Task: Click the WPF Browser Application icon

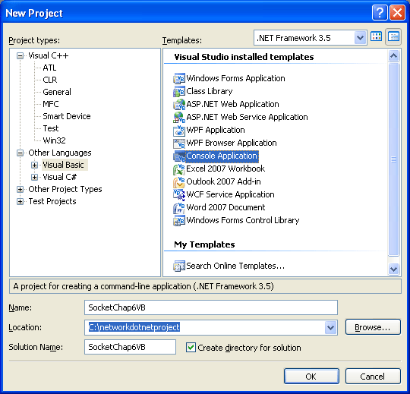Action: pyautogui.click(x=179, y=143)
